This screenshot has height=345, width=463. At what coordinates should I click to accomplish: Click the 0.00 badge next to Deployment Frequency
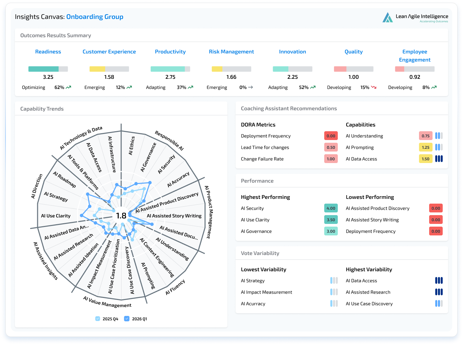pyautogui.click(x=331, y=136)
